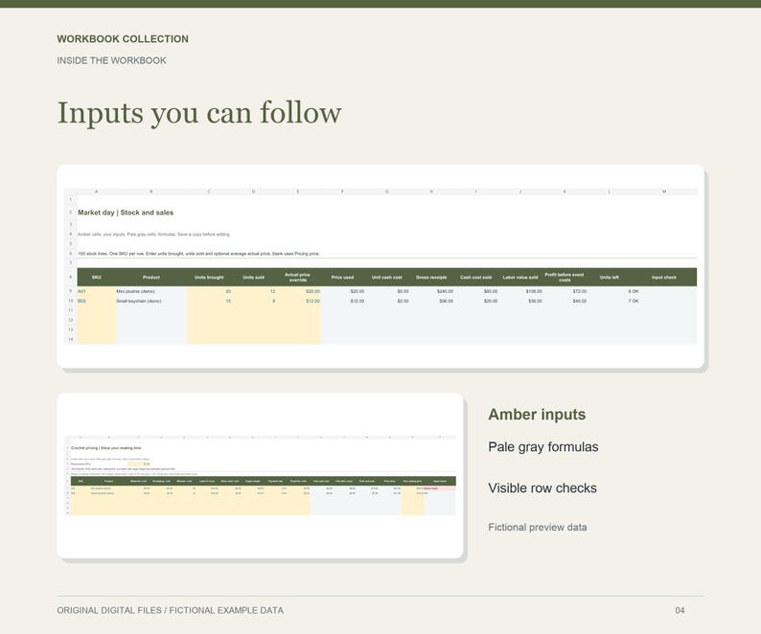Select the profit '$40.00' cell for B02
Image resolution: width=761 pixels, height=634 pixels.
pos(565,302)
